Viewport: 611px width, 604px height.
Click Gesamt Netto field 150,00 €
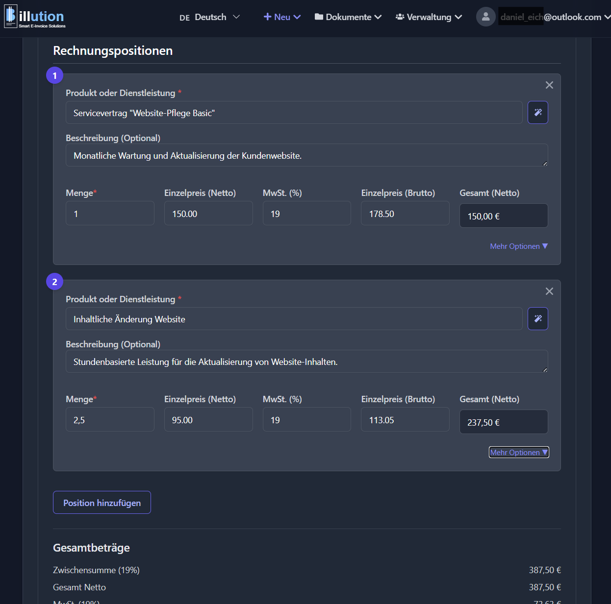point(504,216)
